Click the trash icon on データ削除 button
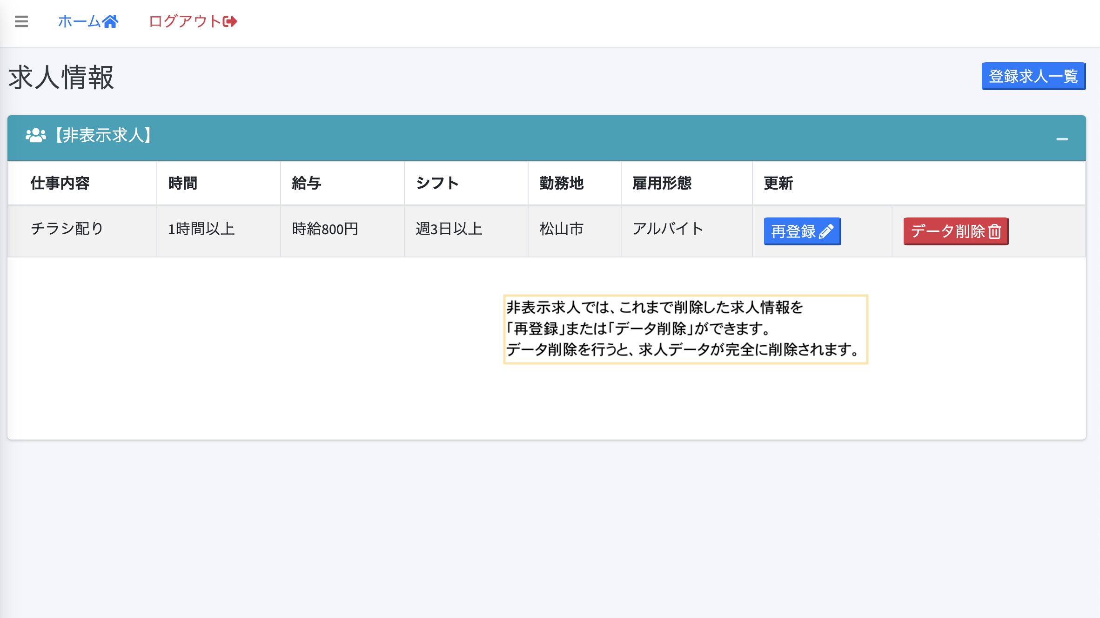The width and height of the screenshot is (1100, 618). pyautogui.click(x=994, y=231)
